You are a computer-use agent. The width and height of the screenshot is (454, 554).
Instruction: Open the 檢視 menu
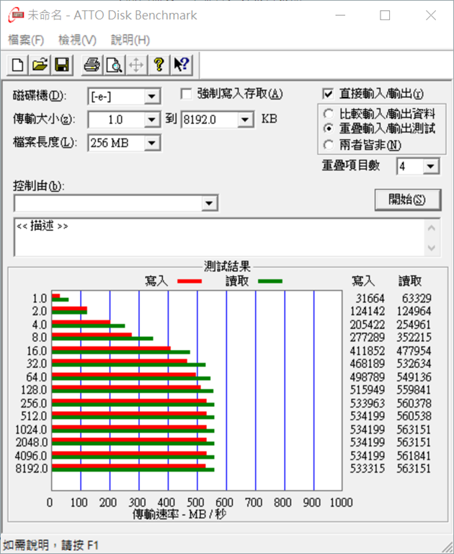(x=77, y=40)
